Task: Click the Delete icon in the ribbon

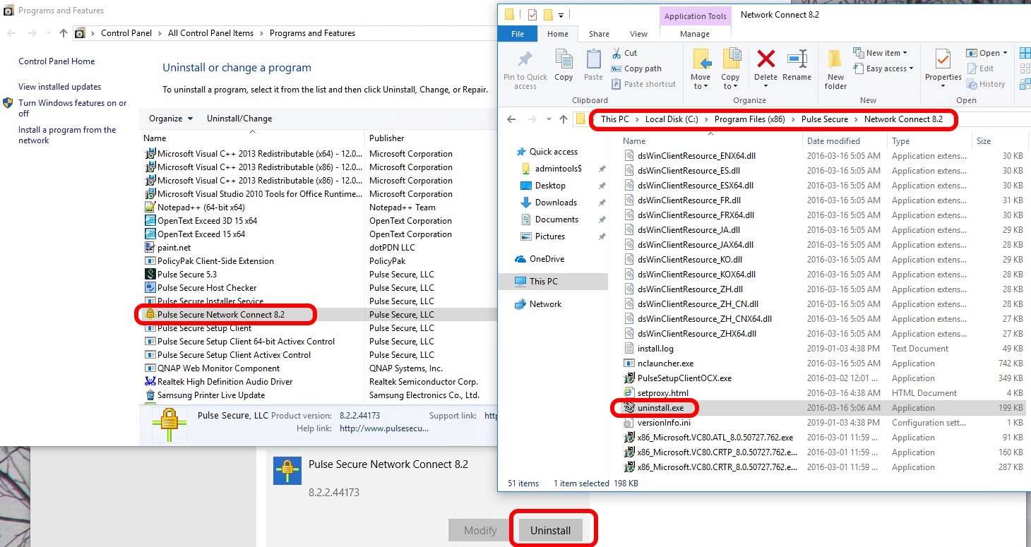Action: (765, 59)
